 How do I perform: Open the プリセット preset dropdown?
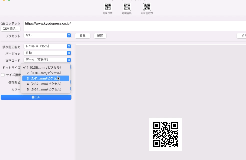48,35
